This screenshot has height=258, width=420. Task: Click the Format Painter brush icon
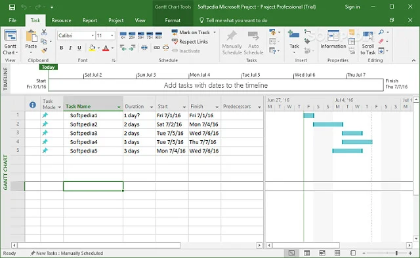(44, 50)
